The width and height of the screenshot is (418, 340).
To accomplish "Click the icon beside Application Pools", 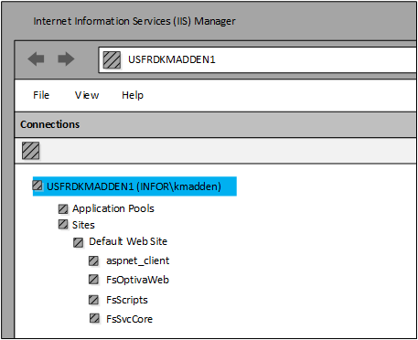I will pos(63,209).
